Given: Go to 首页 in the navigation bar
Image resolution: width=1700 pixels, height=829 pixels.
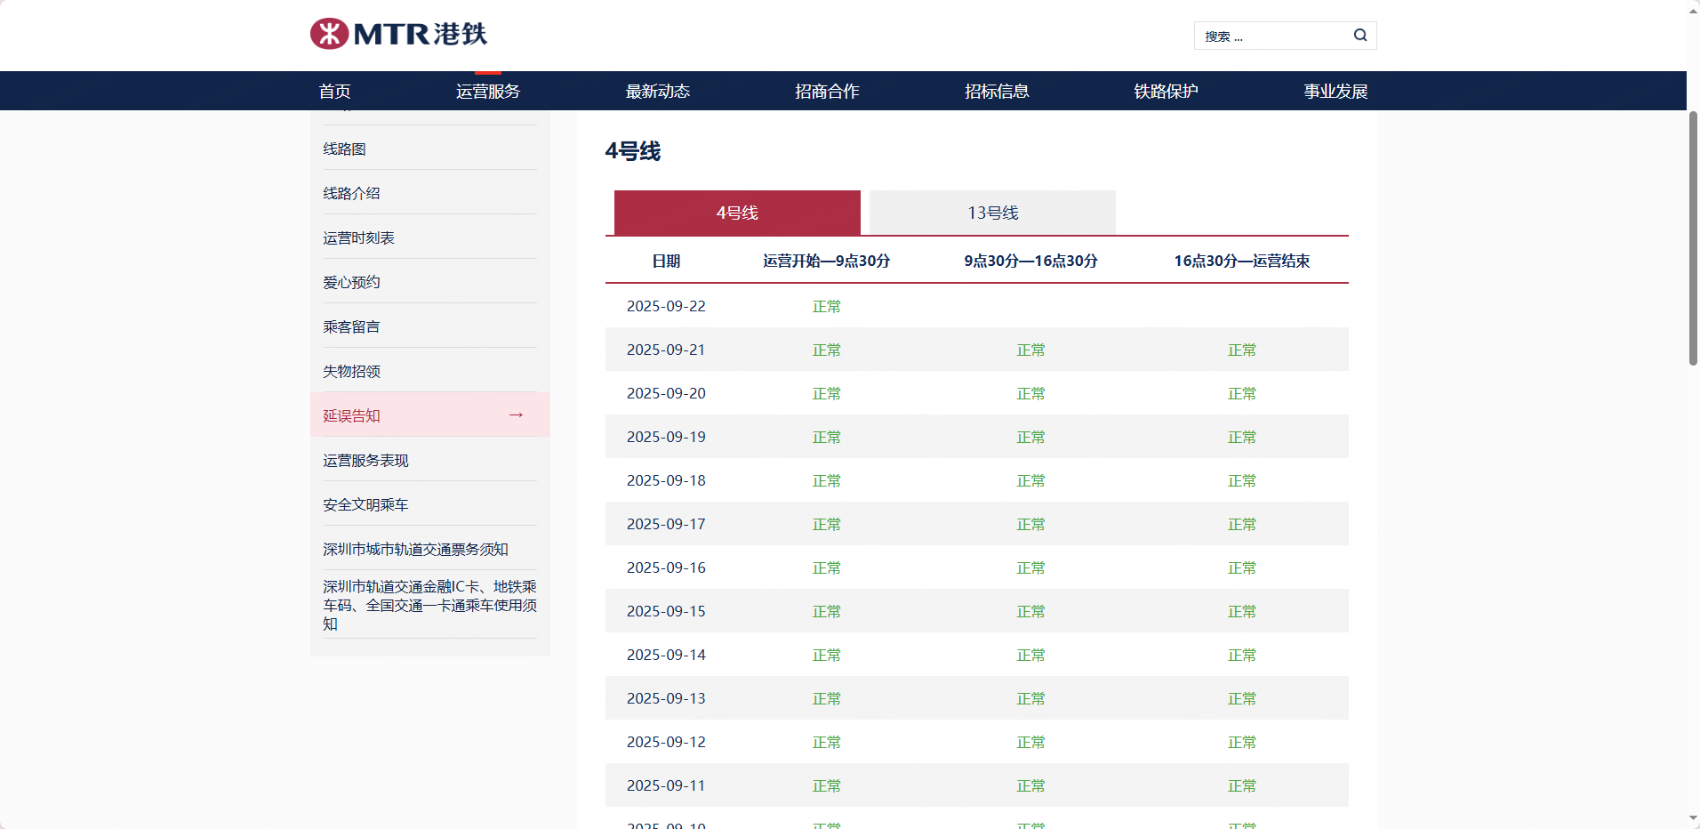Looking at the screenshot, I should pos(333,90).
